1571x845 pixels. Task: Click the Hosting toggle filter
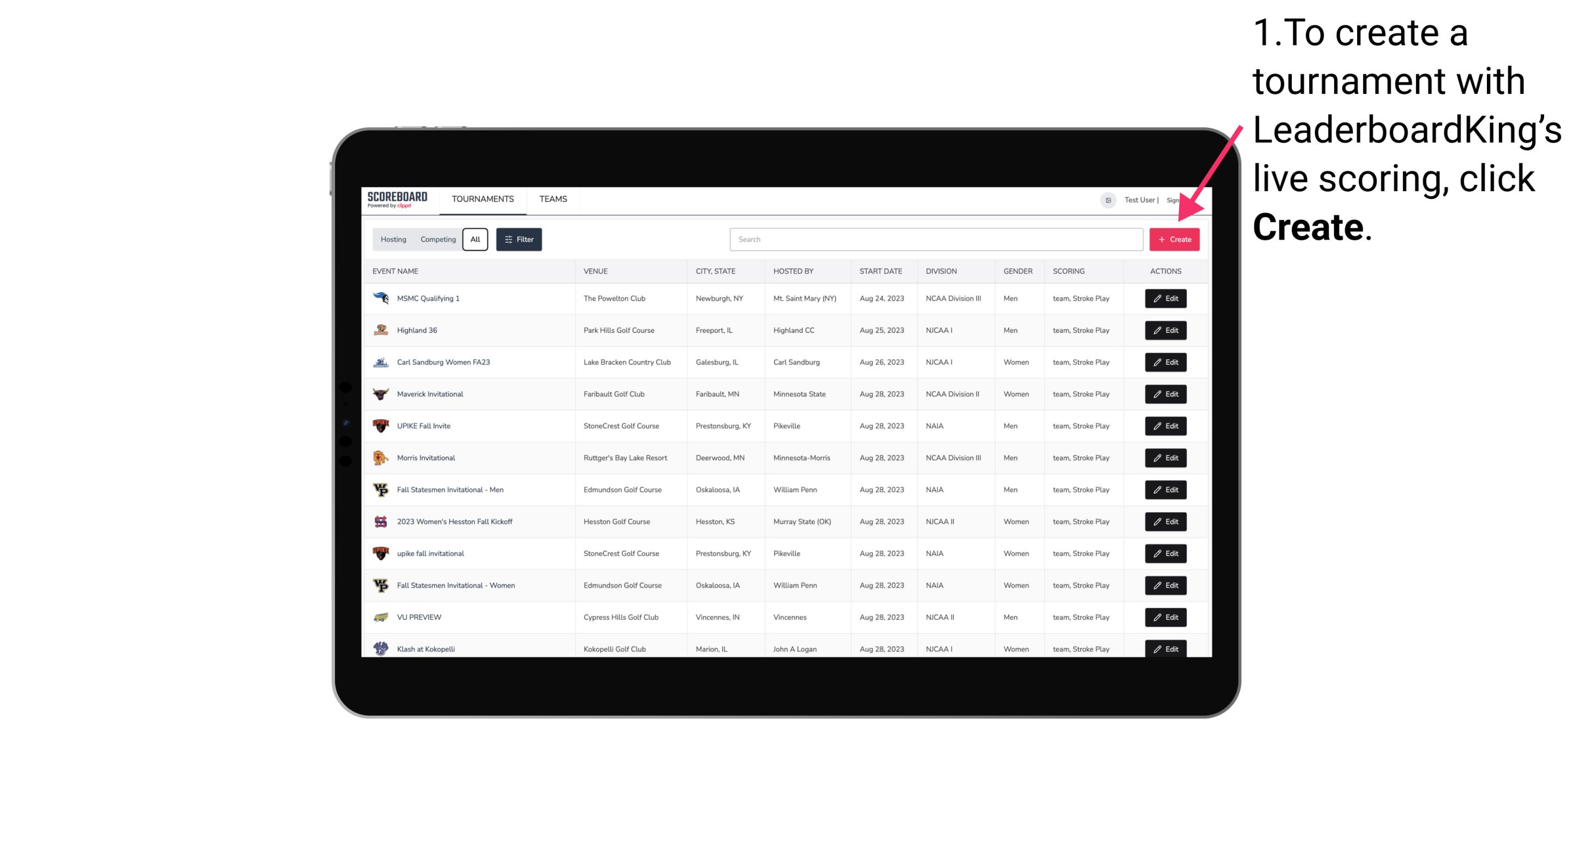[394, 240]
